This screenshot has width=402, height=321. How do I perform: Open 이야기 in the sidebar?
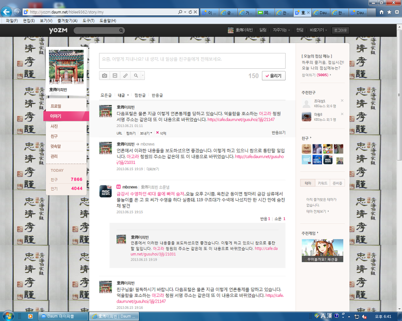(x=66, y=116)
